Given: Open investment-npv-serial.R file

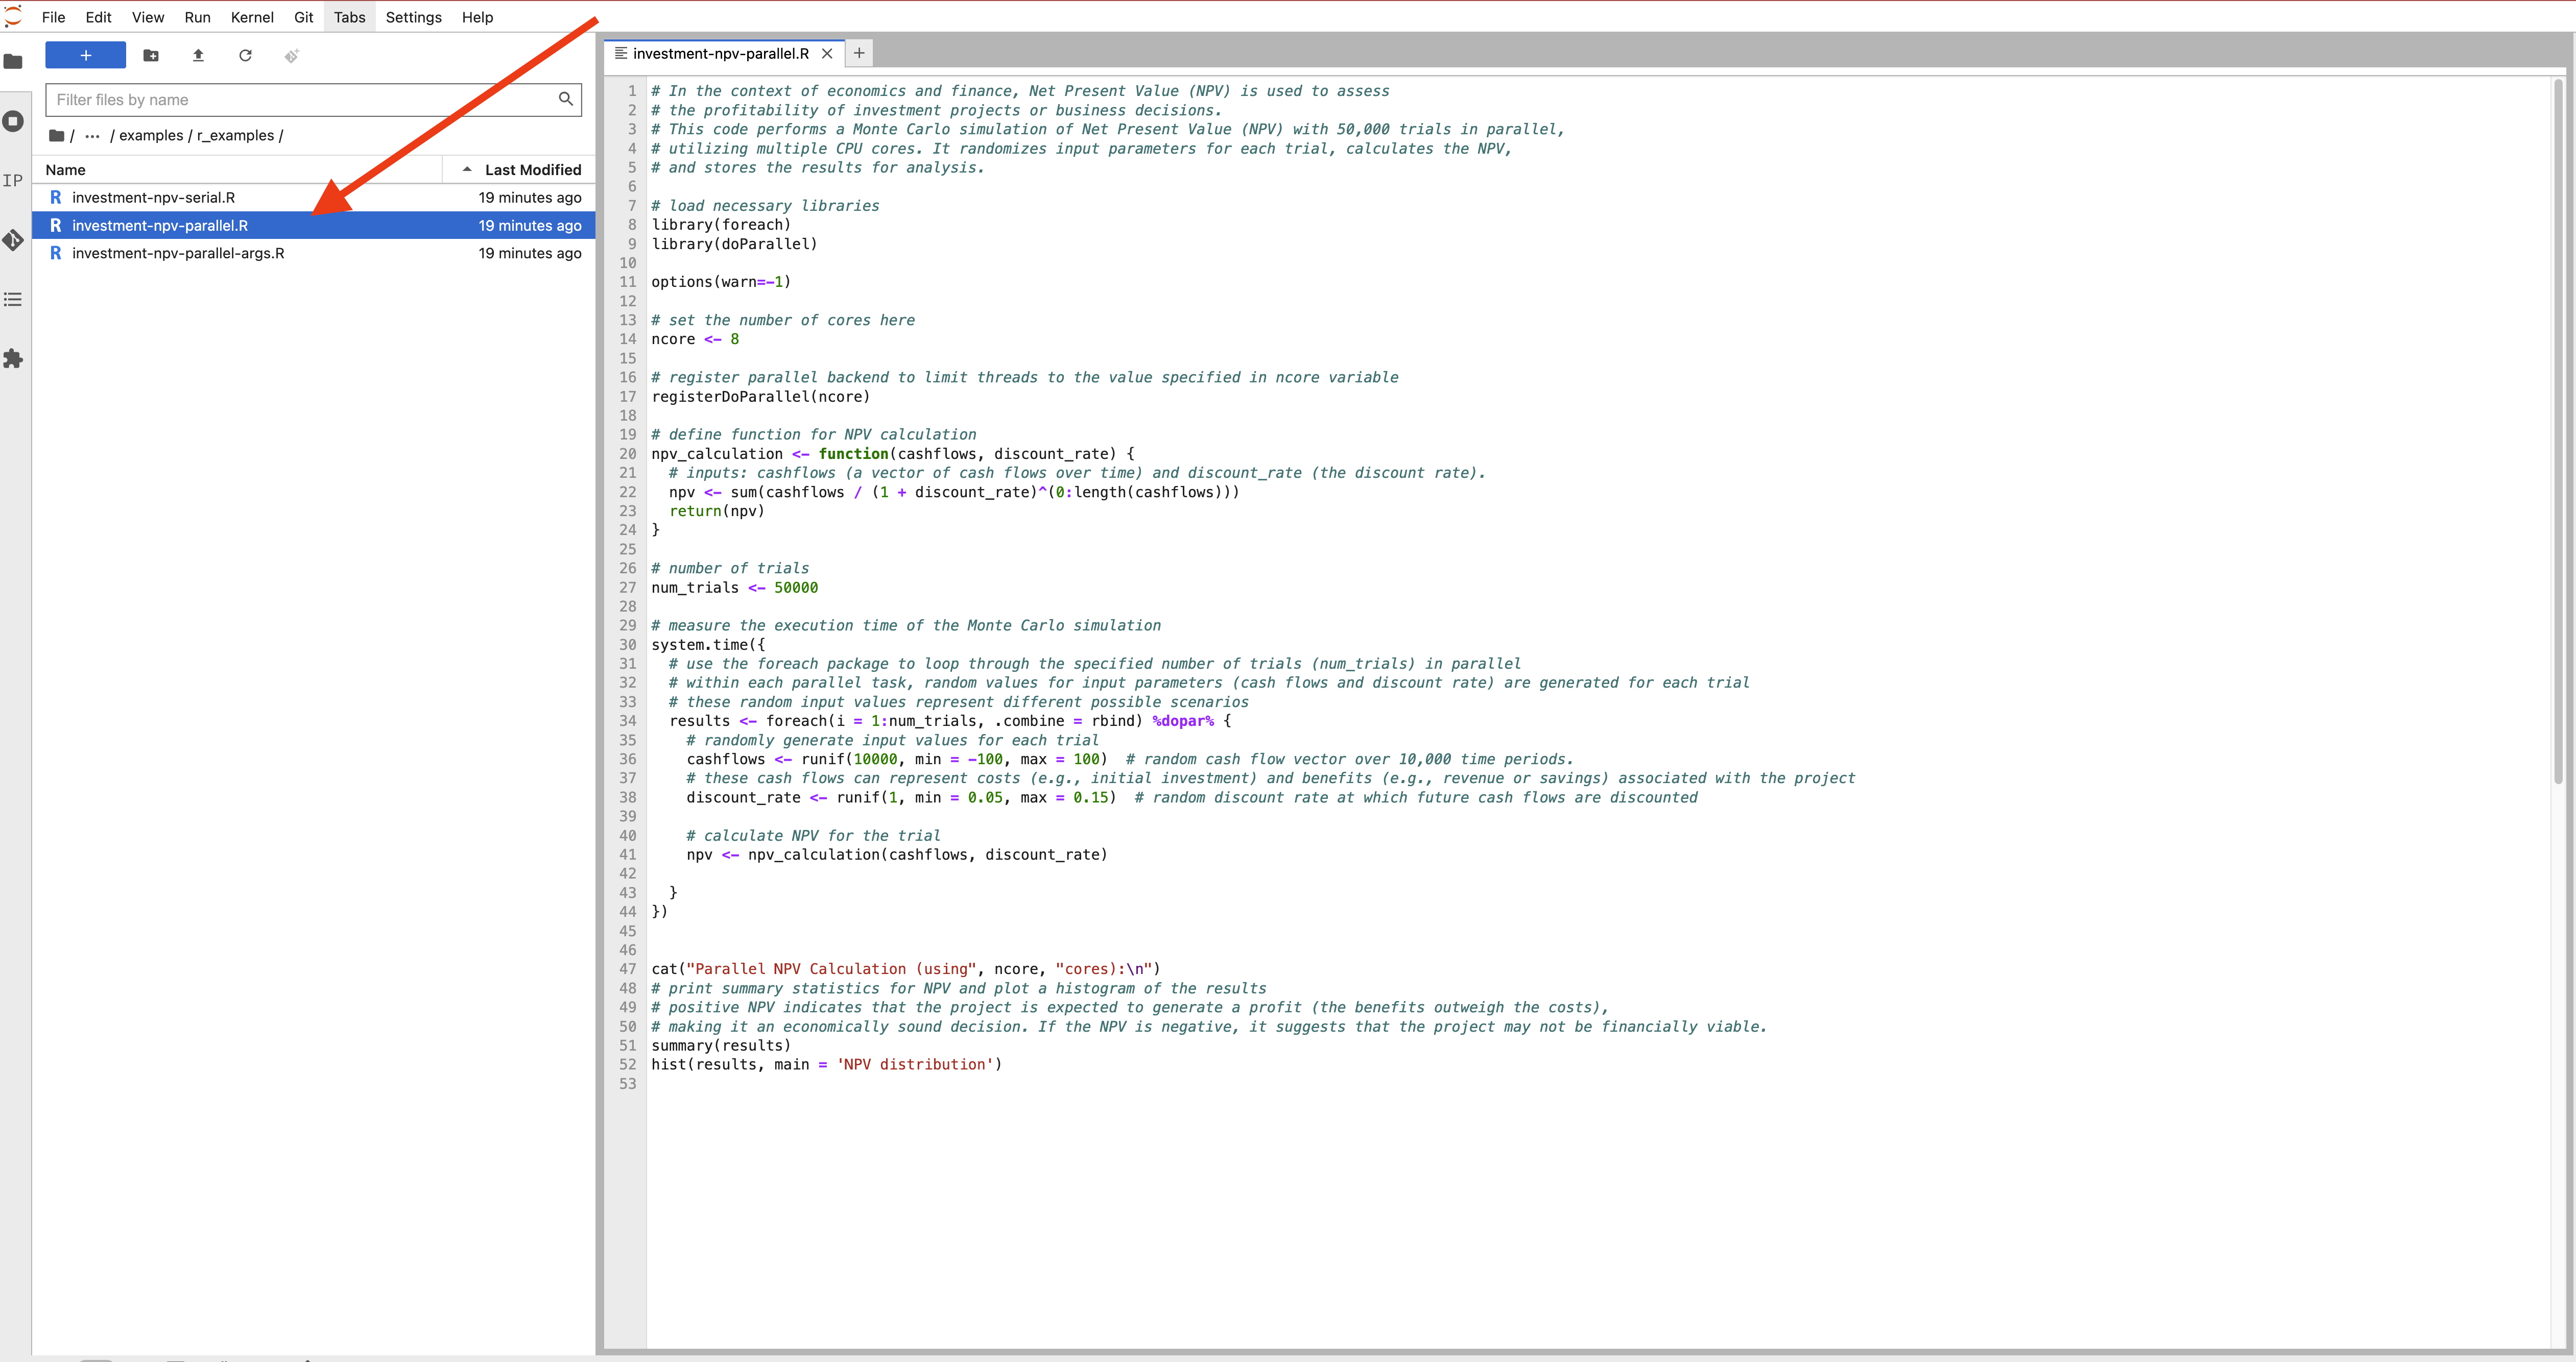Looking at the screenshot, I should click(x=154, y=198).
